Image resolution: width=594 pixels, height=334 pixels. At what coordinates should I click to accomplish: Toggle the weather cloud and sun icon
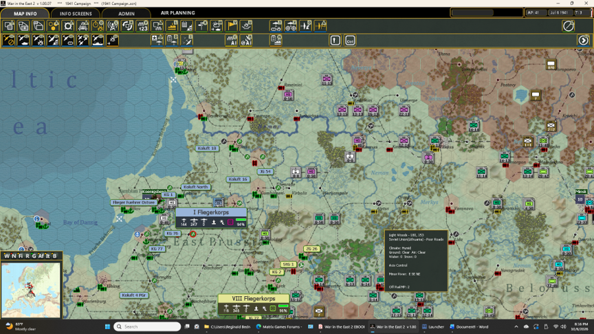(x=217, y=26)
